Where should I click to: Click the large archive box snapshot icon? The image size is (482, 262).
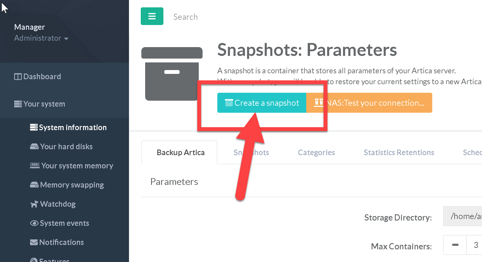click(x=172, y=74)
